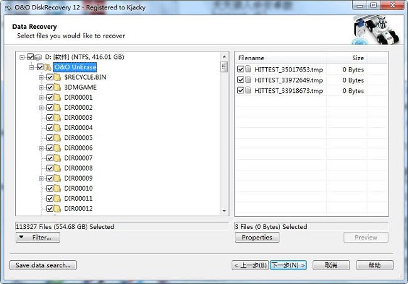This screenshot has width=408, height=284.
Task: Expand the DIR00006 folder
Action: (41, 149)
